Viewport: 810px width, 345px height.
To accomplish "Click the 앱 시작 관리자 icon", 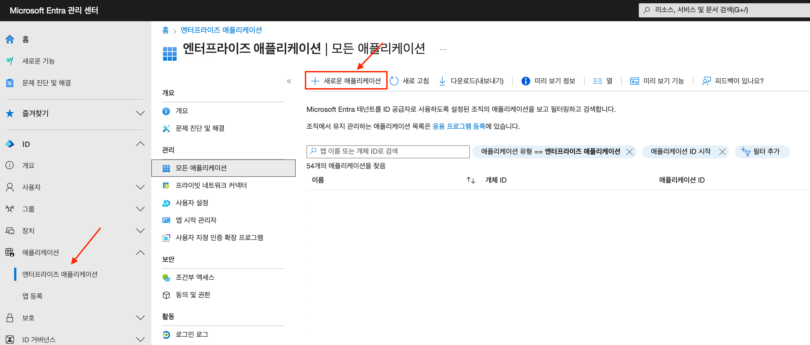I will [x=166, y=220].
